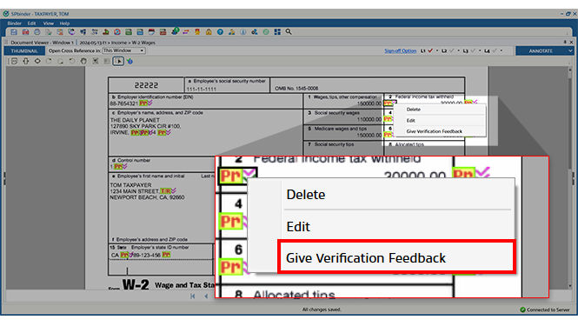
Task: Toggle the L1 sign-off checkmark
Action: pyautogui.click(x=430, y=50)
